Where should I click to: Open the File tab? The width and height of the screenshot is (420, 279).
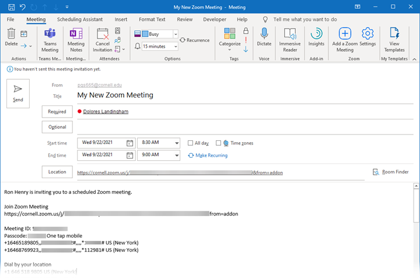tap(10, 19)
